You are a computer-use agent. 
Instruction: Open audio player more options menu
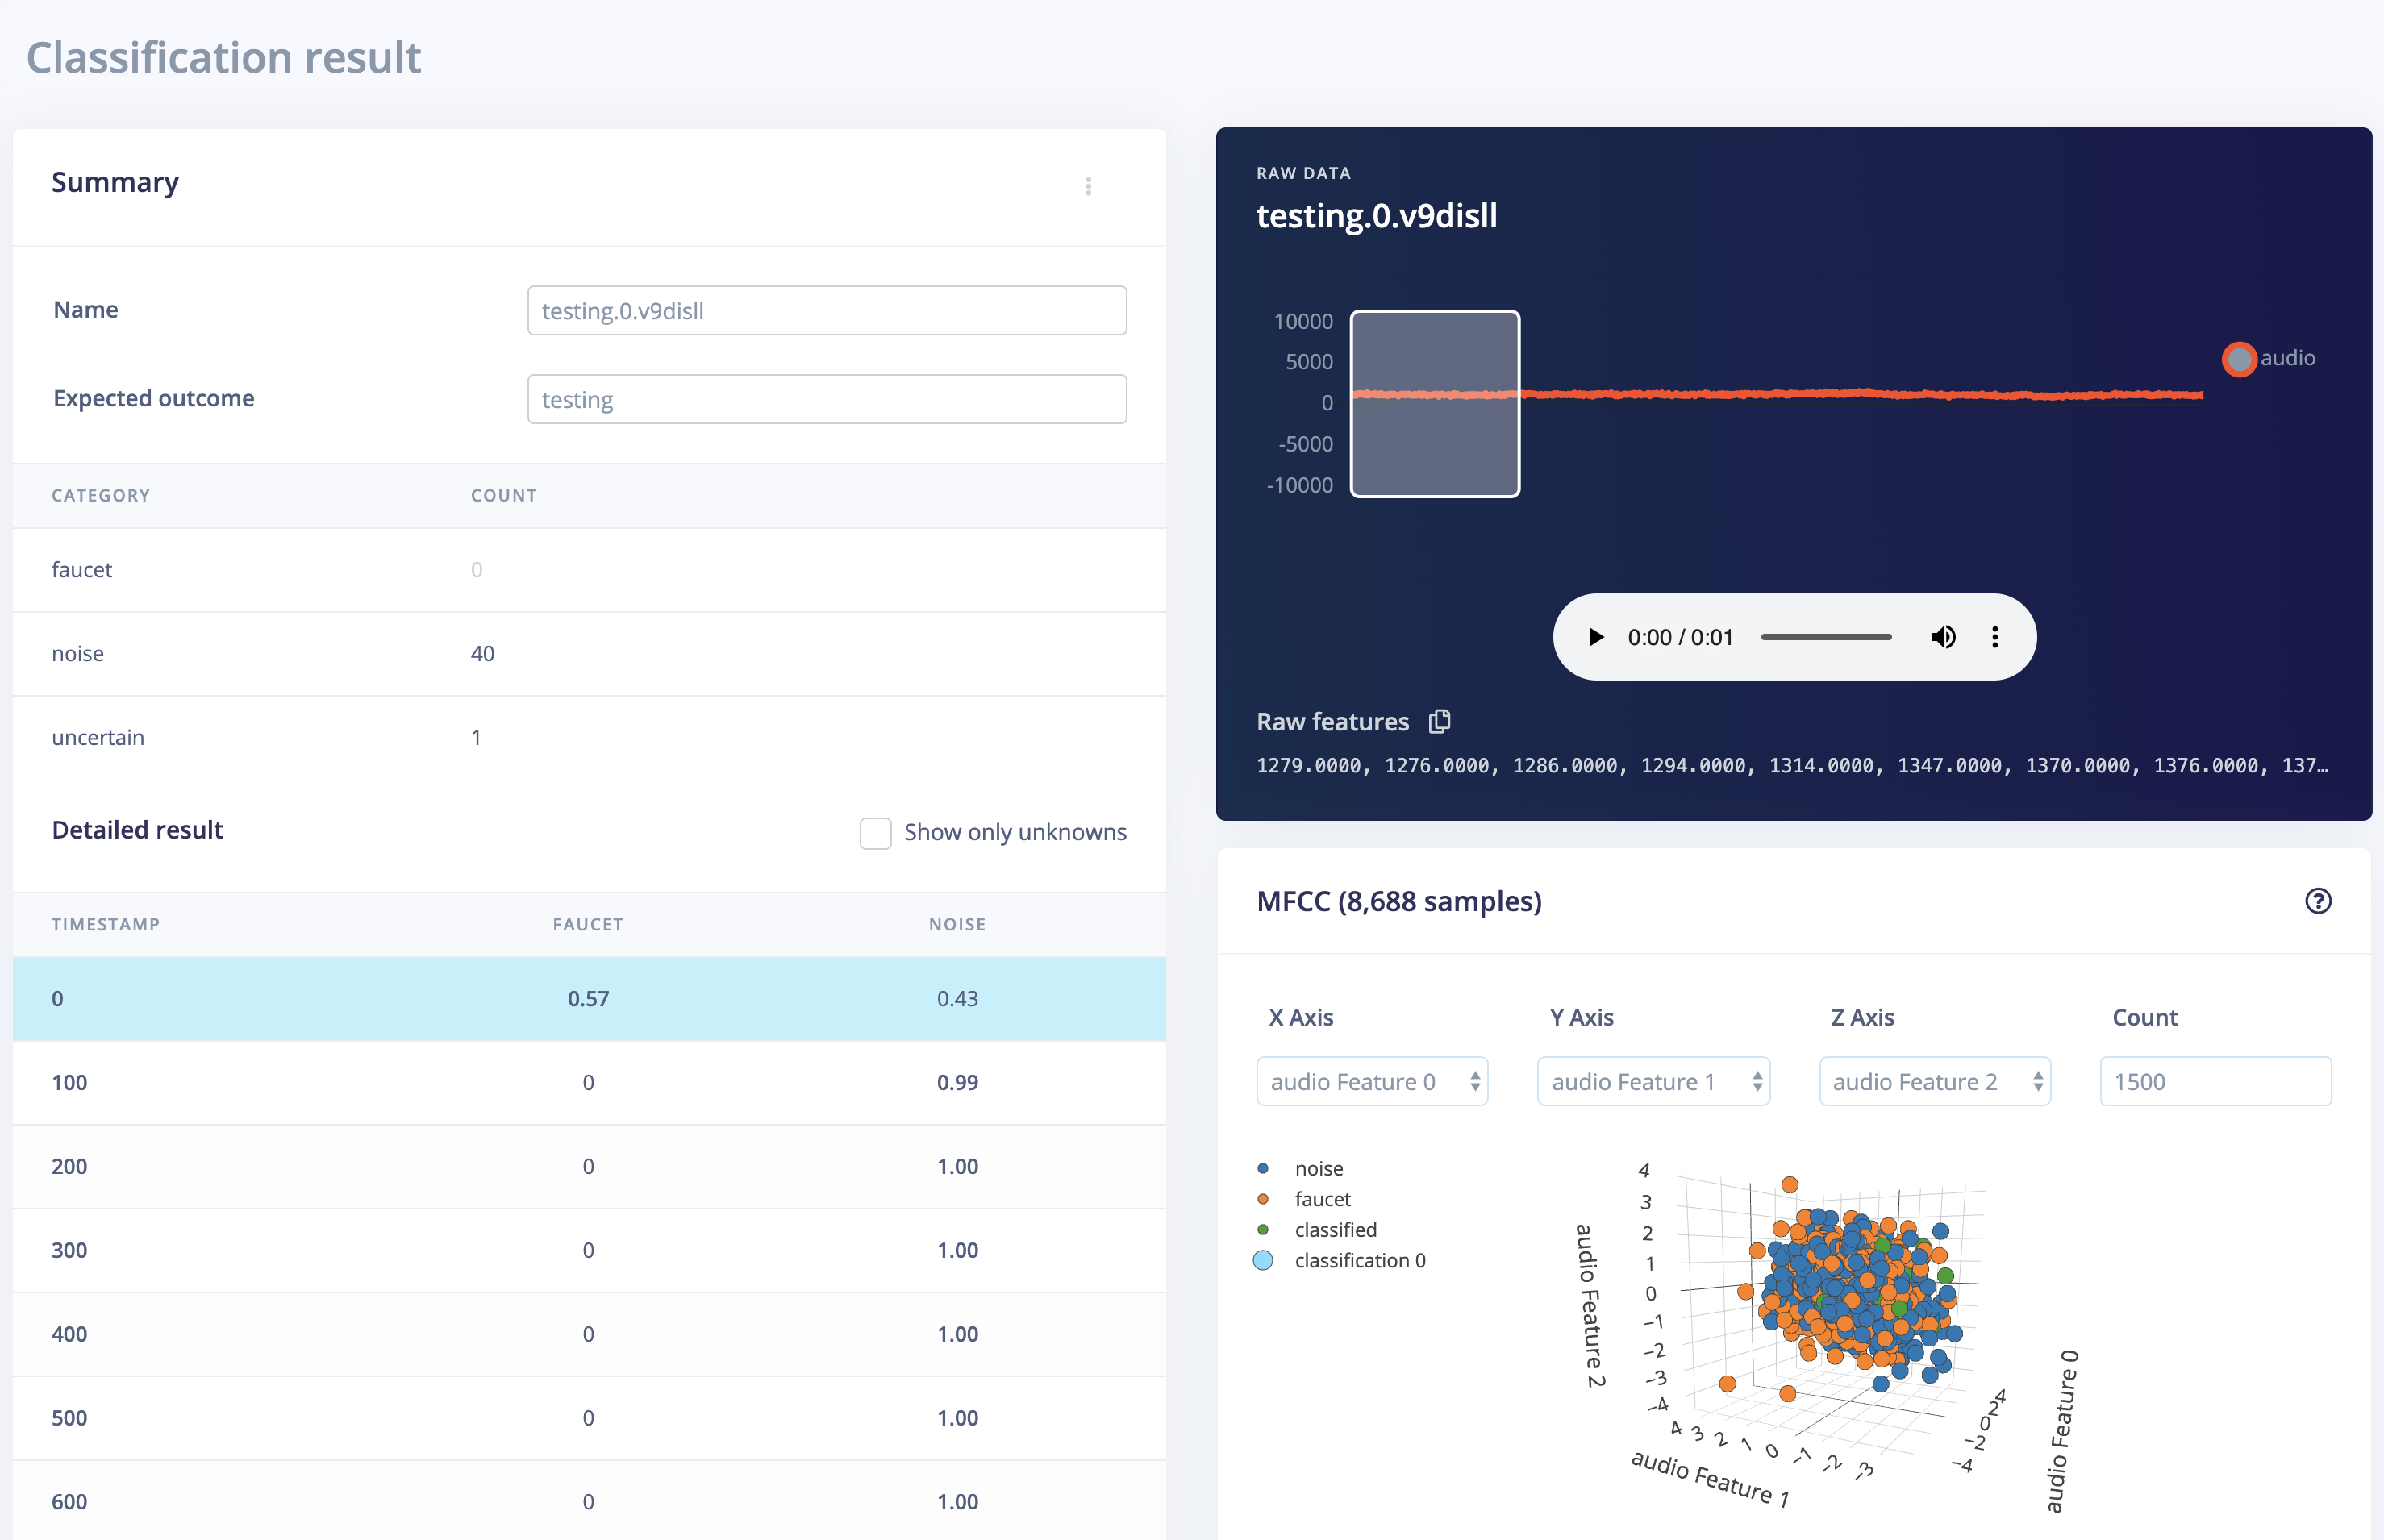(1994, 637)
